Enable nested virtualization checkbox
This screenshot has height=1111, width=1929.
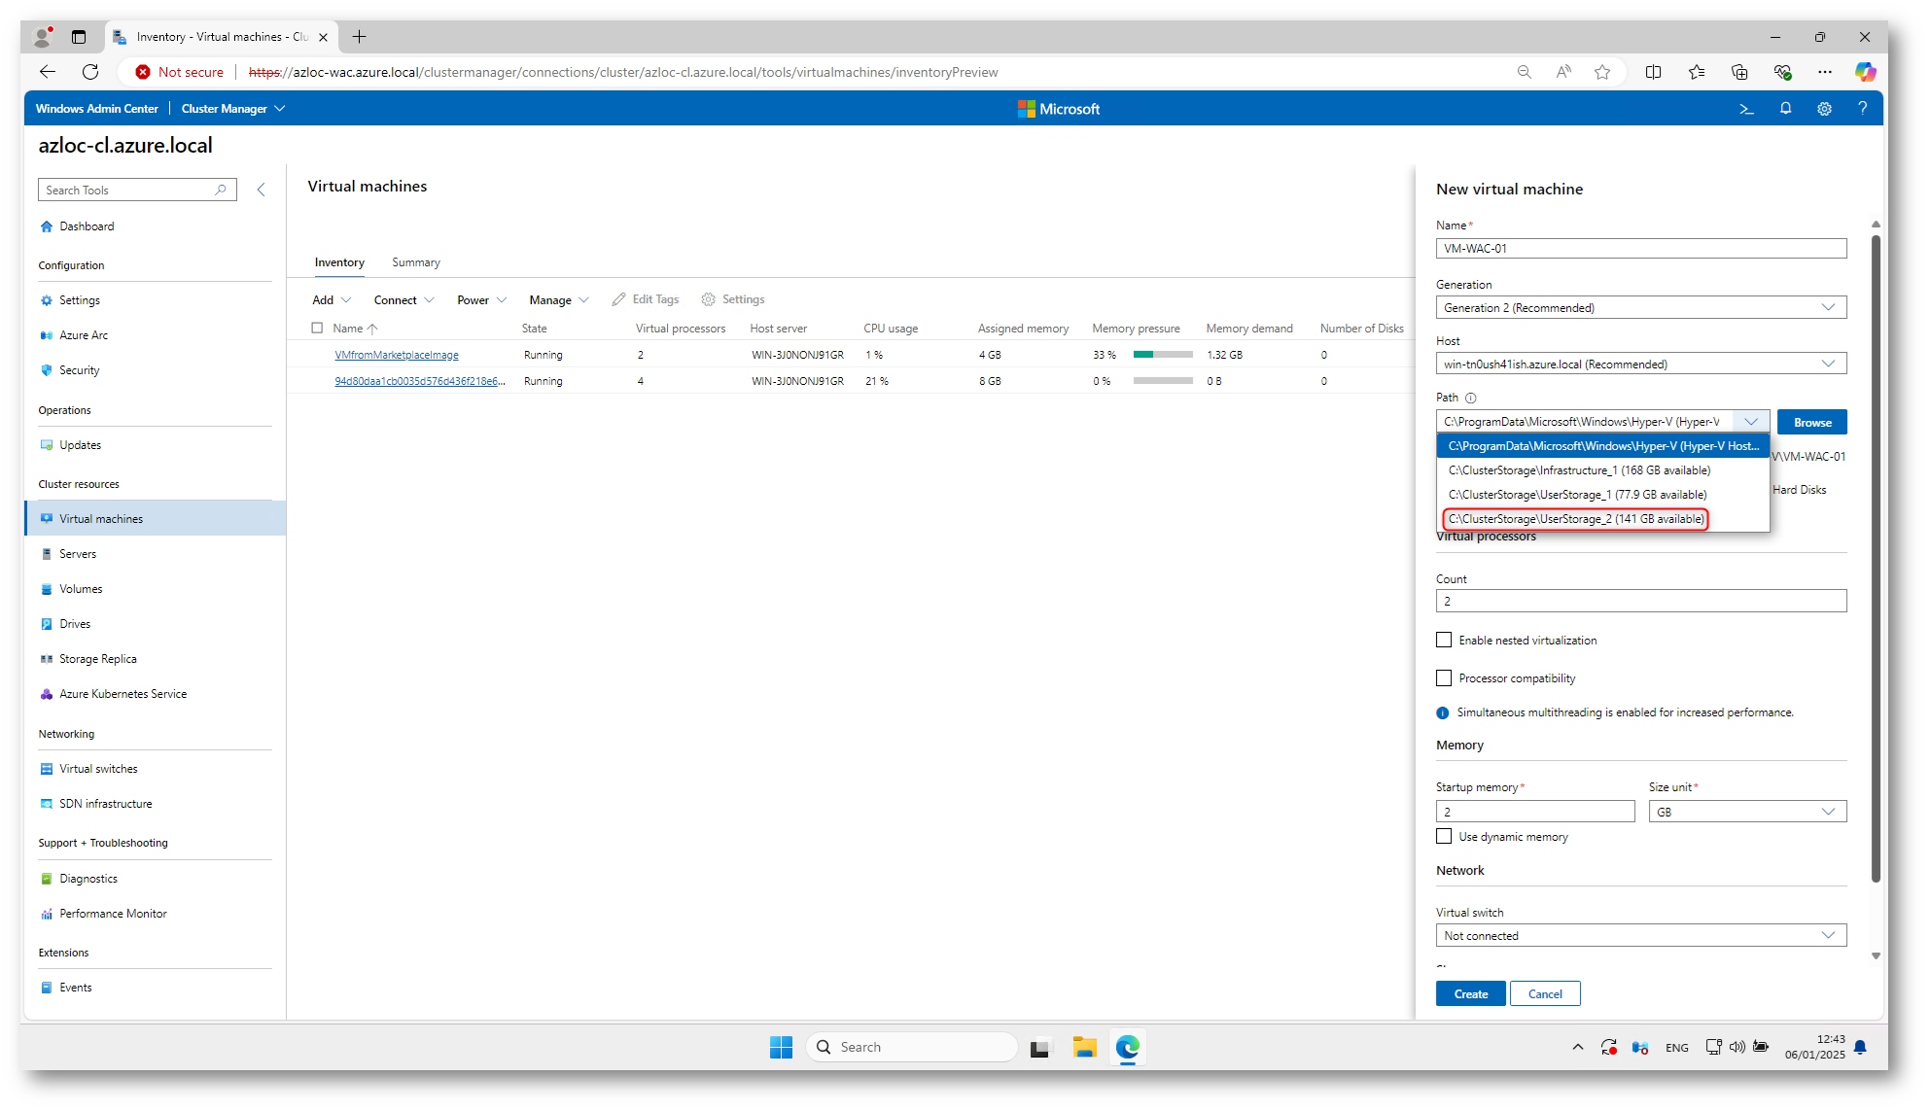coord(1444,640)
